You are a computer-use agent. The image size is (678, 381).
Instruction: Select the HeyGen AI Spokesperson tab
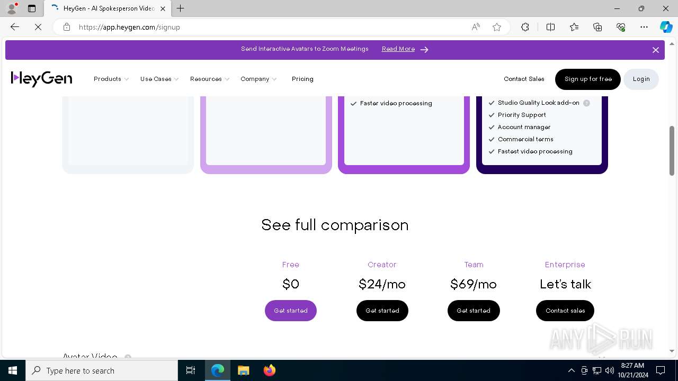[108, 8]
